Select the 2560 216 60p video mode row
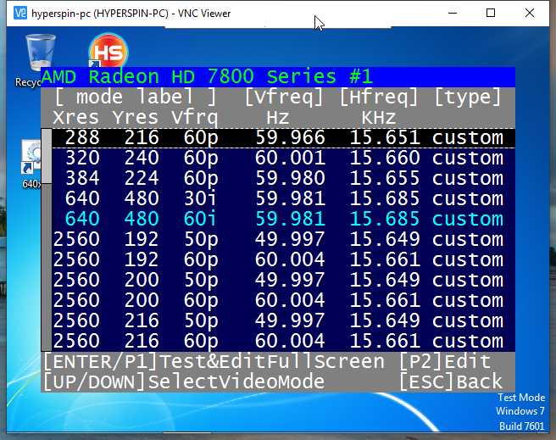 pos(284,341)
